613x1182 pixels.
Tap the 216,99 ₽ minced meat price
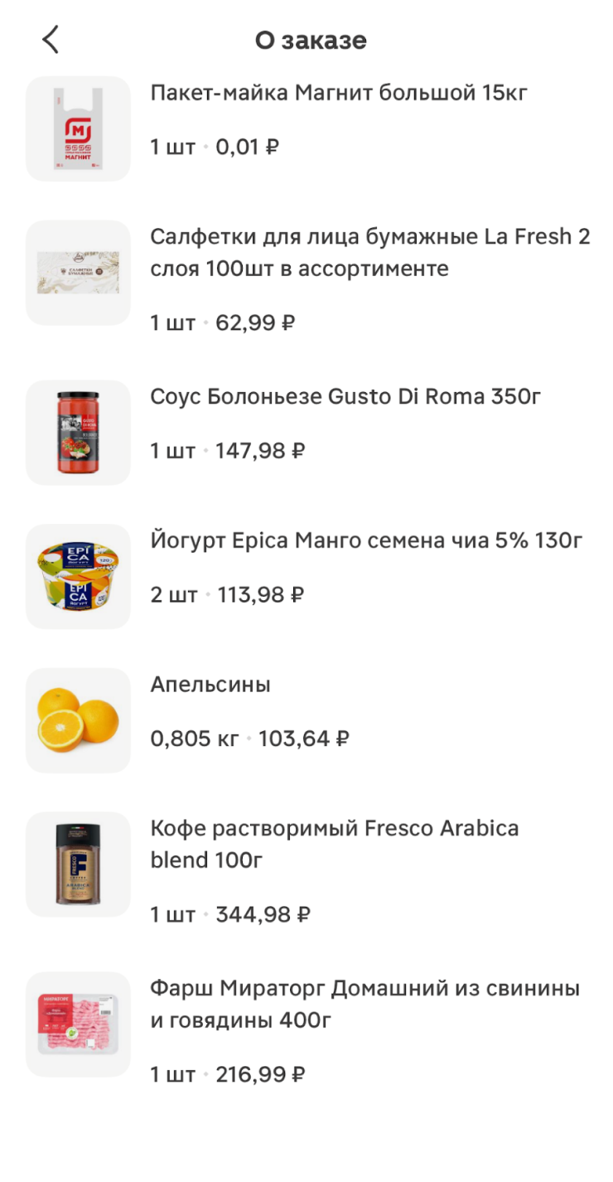(x=260, y=1075)
